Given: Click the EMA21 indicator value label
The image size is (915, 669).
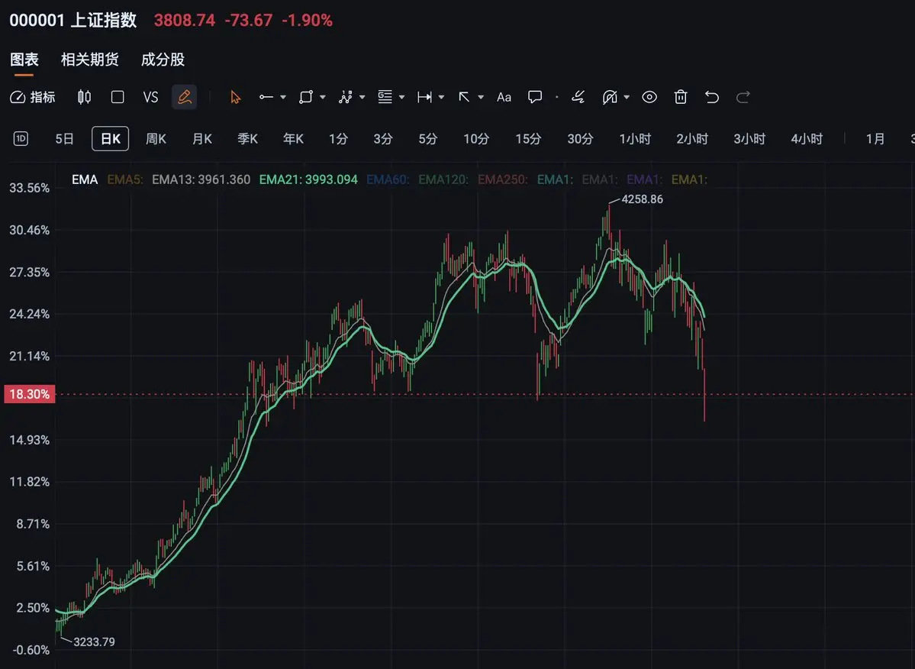Looking at the screenshot, I should pos(308,179).
